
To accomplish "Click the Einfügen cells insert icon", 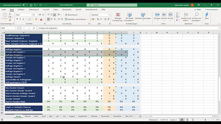I will [157, 15].
